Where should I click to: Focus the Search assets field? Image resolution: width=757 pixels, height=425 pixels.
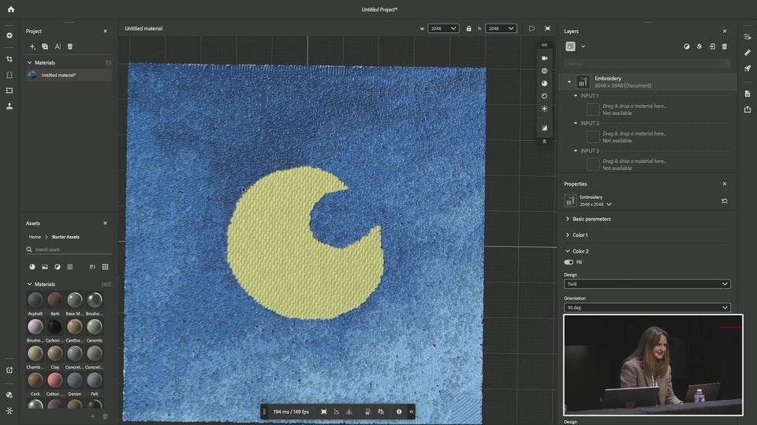click(x=69, y=249)
